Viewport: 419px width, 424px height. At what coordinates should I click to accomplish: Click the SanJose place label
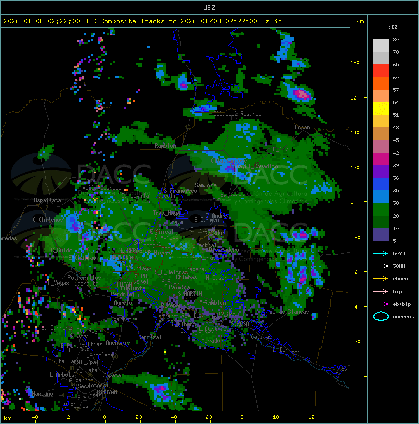click(x=205, y=185)
